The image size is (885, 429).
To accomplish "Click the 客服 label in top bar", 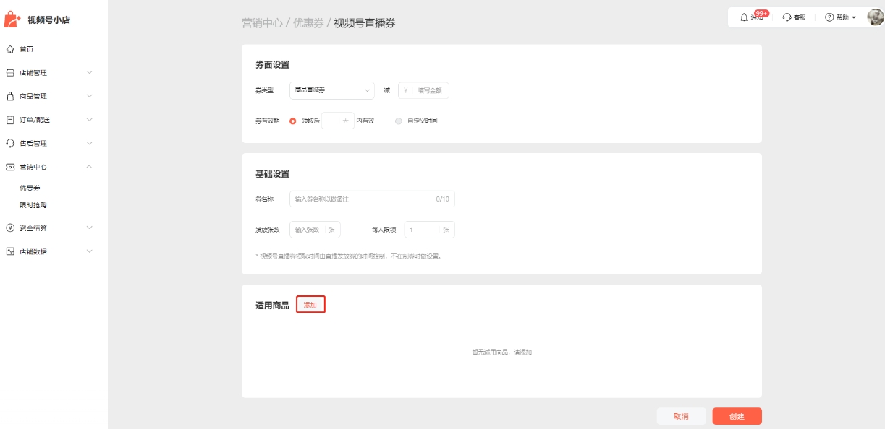I will (800, 17).
